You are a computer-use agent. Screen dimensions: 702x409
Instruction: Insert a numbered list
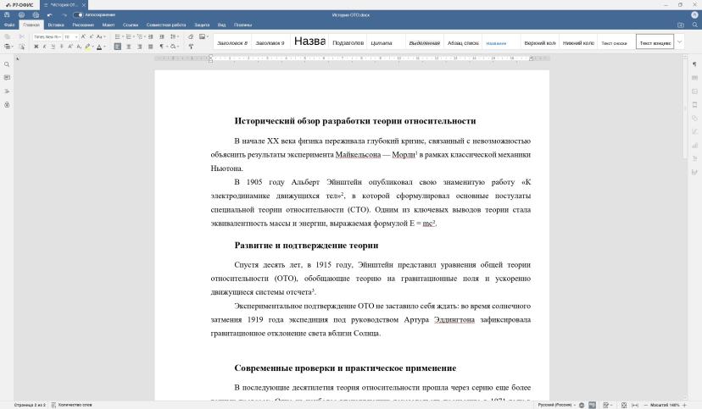tap(130, 36)
